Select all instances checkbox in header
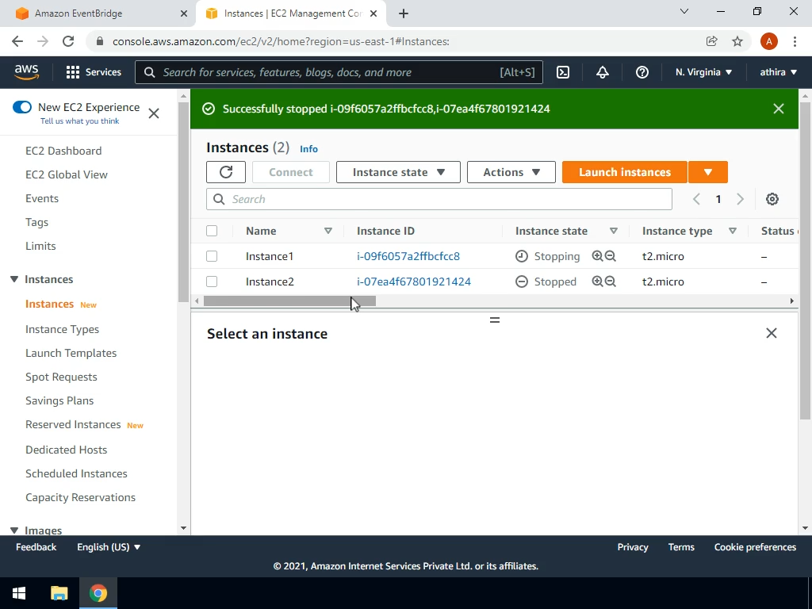 pyautogui.click(x=212, y=231)
